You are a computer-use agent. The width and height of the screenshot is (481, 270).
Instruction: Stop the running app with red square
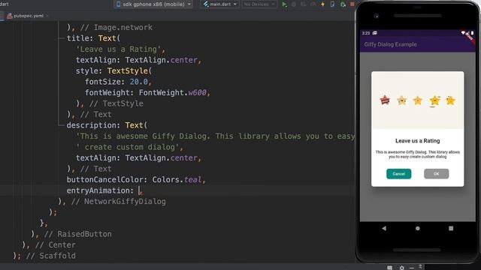352,4
